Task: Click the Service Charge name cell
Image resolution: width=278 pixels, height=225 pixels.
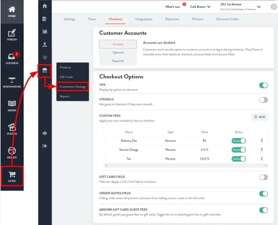Action: click(x=129, y=150)
